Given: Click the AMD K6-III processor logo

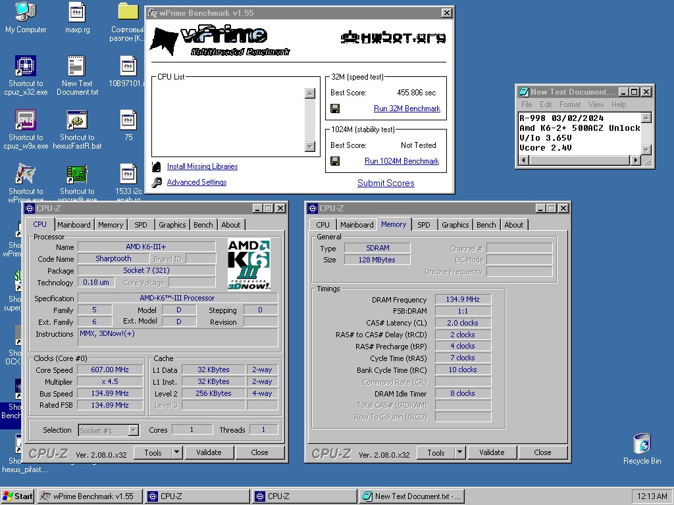Looking at the screenshot, I should click(249, 264).
